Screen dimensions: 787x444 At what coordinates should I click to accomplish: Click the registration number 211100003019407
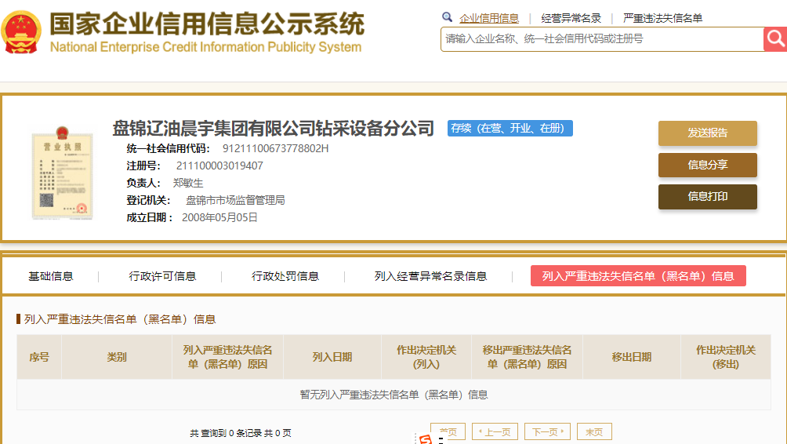point(219,166)
